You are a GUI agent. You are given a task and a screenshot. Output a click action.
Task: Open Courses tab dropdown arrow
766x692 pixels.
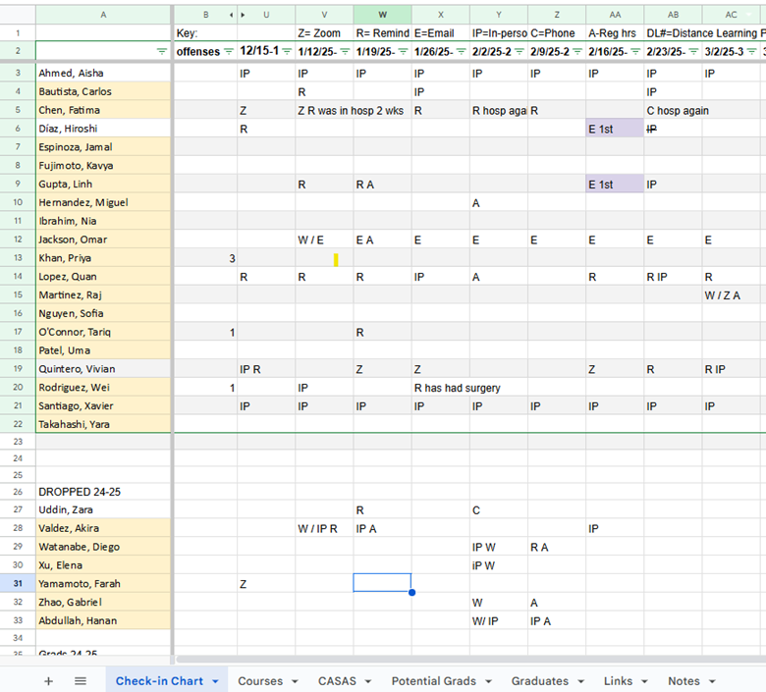tap(295, 681)
